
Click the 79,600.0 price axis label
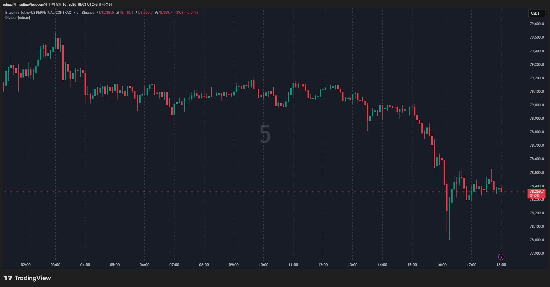(537, 24)
